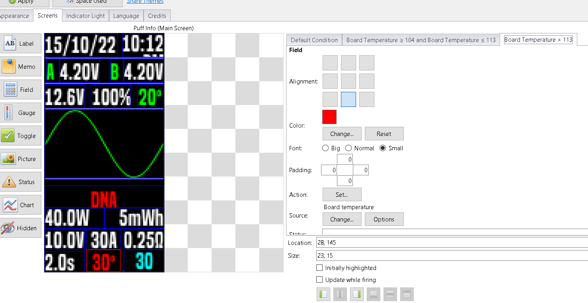Snap field to right edge icon
The width and height of the screenshot is (588, 303).
(x=357, y=295)
